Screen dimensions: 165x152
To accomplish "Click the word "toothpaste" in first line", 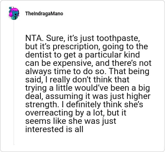I will (x=118, y=39).
